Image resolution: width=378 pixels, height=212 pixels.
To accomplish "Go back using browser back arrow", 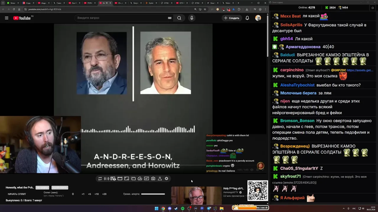I will [x=3, y=9].
